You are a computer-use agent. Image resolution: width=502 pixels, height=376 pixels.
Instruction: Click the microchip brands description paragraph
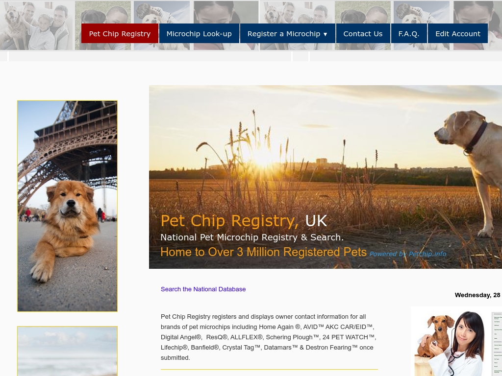tap(268, 337)
